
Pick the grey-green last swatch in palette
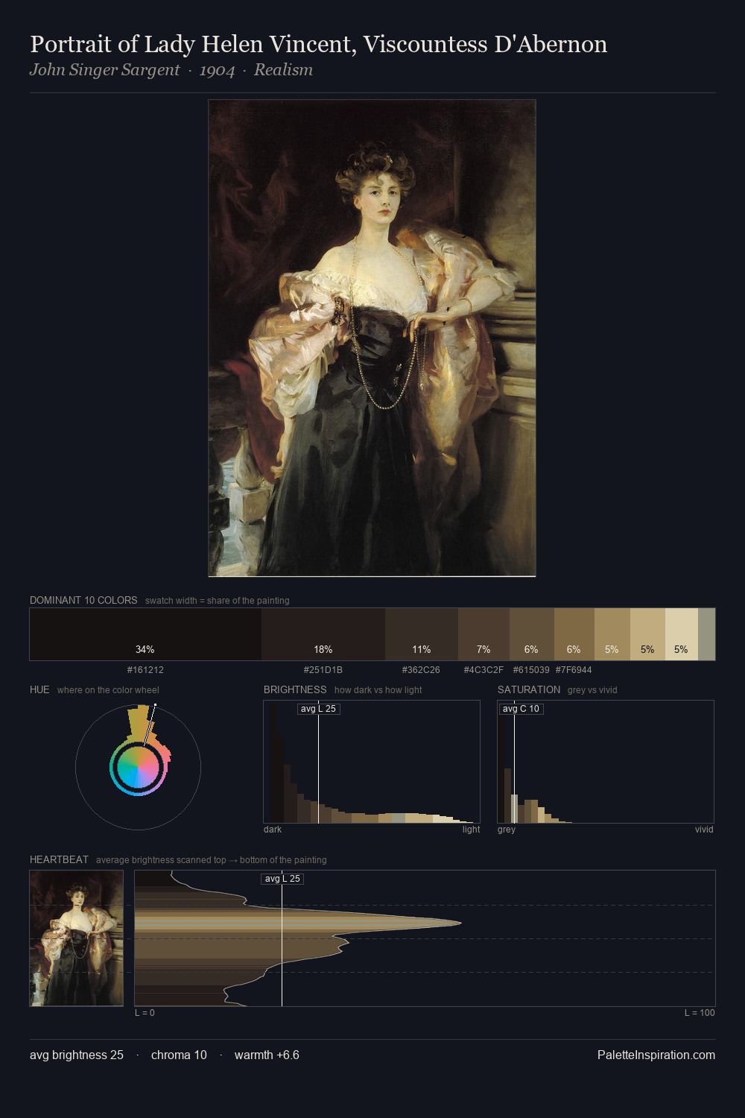coord(707,634)
